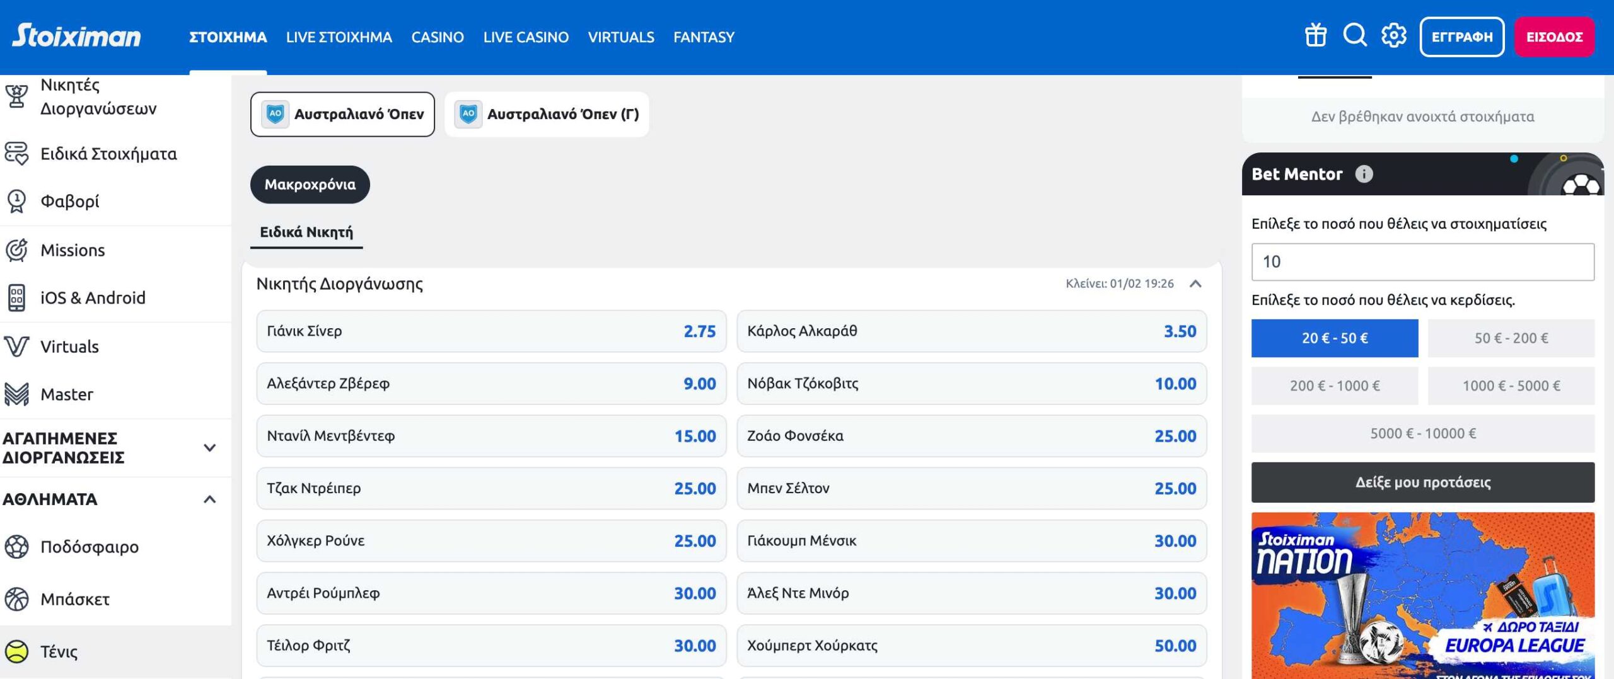Pick Ζοάο Φονσέκα at 25.00
1614x679 pixels.
[972, 436]
